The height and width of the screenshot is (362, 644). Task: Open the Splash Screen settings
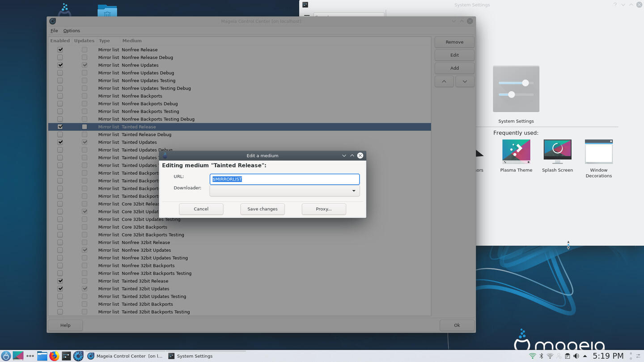coord(557,156)
